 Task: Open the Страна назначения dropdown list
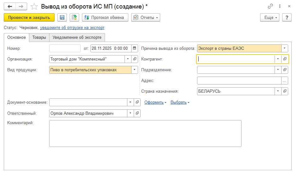click(x=278, y=91)
